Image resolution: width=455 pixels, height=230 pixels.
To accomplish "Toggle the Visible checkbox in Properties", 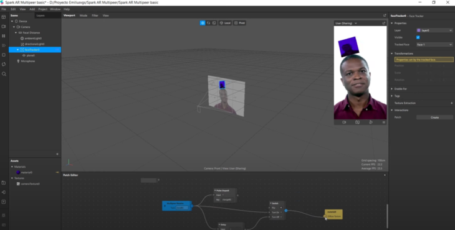I will coord(418,37).
